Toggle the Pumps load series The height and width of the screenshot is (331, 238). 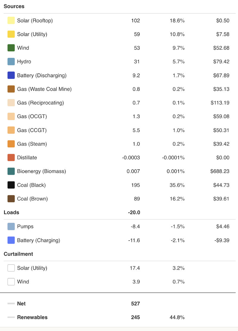point(11,226)
